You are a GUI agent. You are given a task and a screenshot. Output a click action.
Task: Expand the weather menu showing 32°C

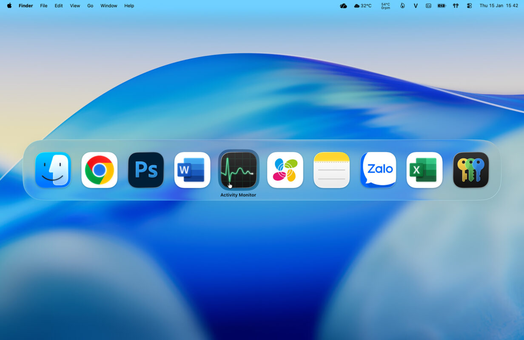coord(362,6)
